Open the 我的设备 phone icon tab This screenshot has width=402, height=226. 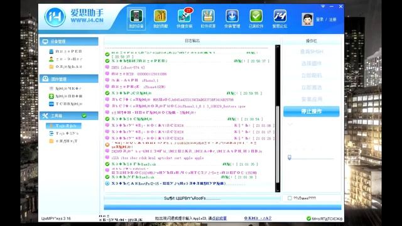click(136, 19)
